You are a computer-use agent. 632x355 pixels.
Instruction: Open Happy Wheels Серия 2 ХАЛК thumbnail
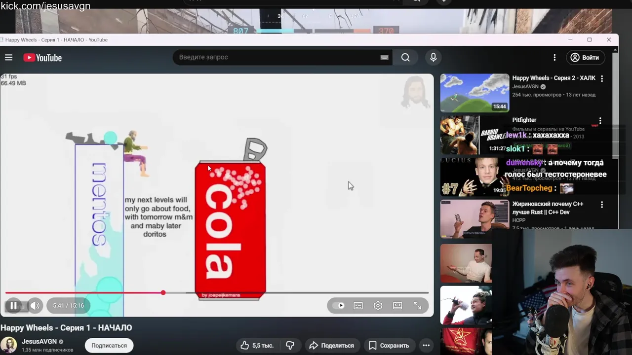(x=474, y=93)
